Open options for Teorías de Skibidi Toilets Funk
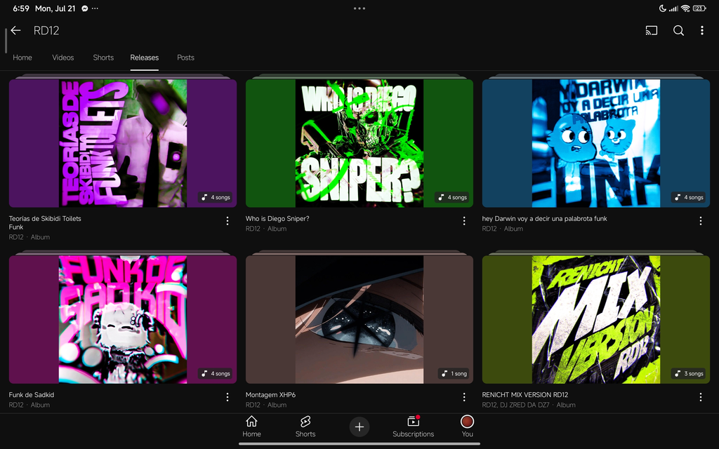The image size is (719, 449). (x=227, y=221)
